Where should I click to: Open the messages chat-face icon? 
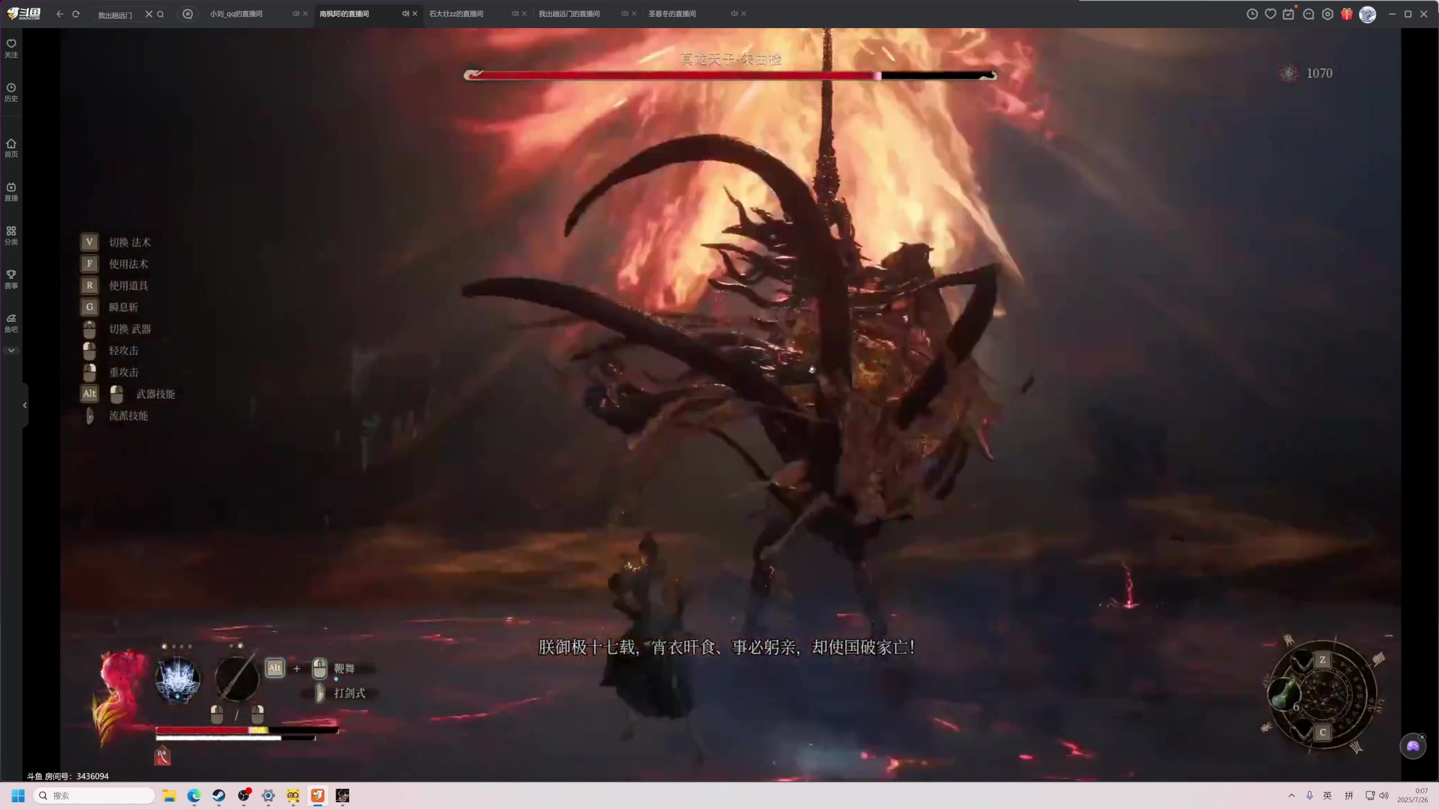point(1309,14)
